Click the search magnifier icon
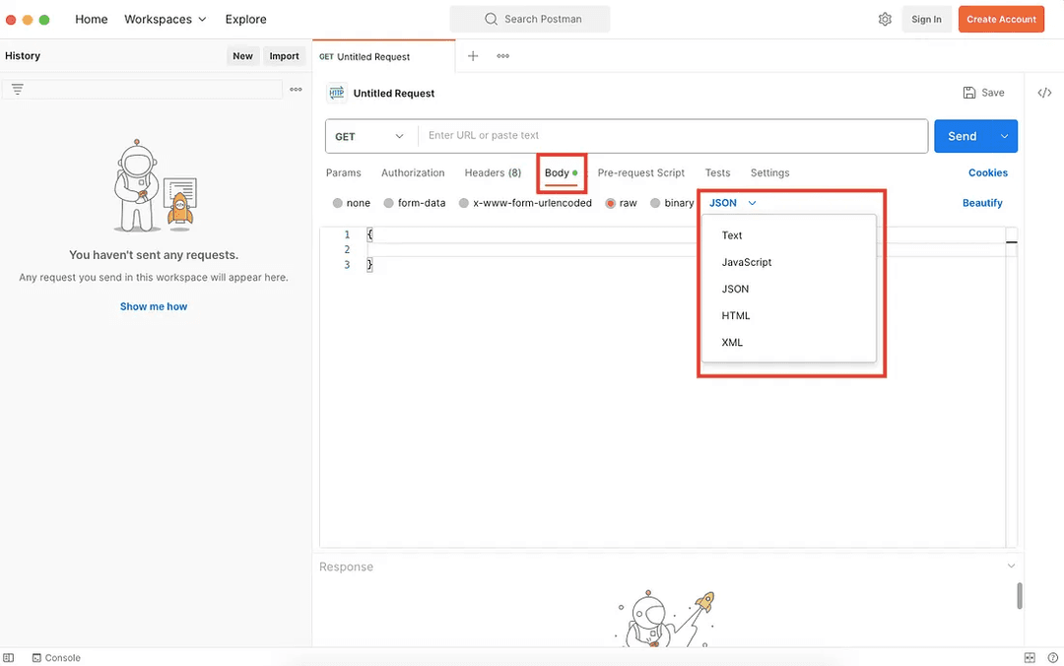Image resolution: width=1064 pixels, height=666 pixels. pyautogui.click(x=491, y=19)
